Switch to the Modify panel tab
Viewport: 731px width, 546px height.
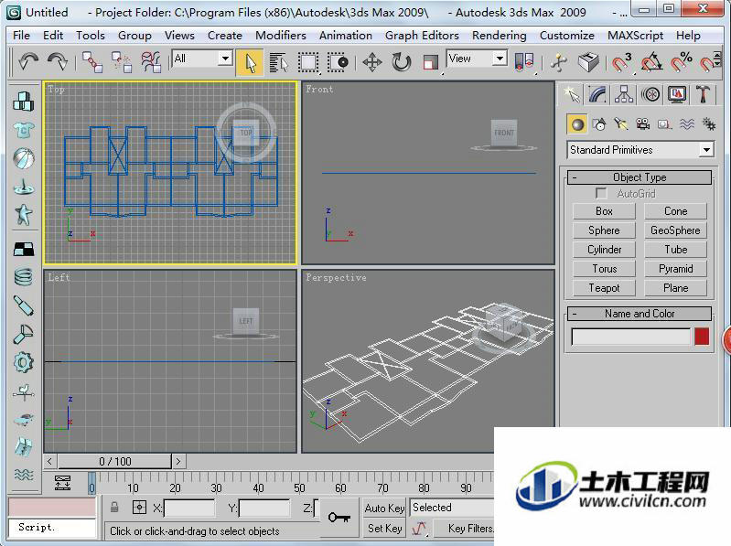pyautogui.click(x=597, y=94)
